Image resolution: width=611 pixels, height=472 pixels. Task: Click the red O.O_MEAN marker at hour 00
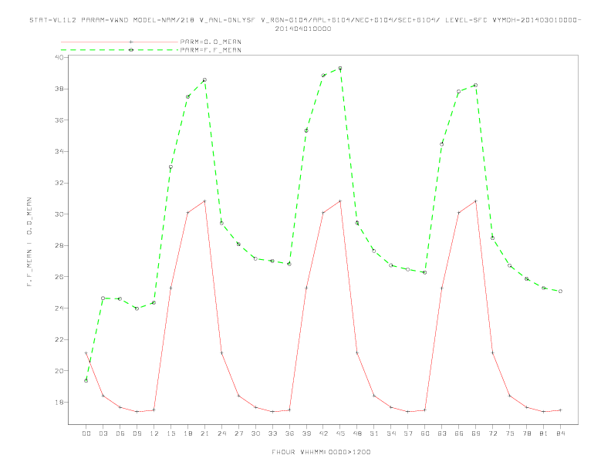pyautogui.click(x=86, y=352)
